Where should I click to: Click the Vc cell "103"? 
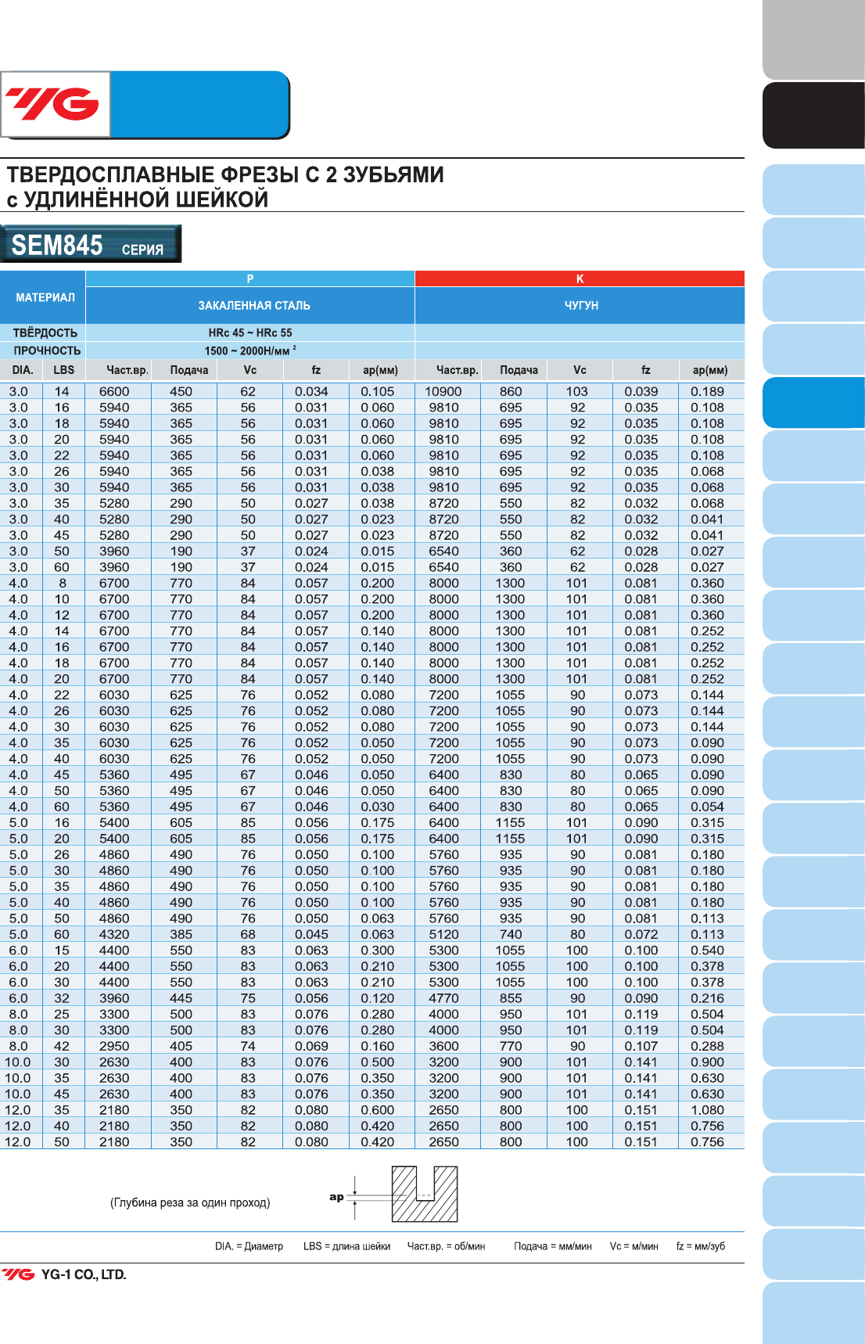[577, 391]
